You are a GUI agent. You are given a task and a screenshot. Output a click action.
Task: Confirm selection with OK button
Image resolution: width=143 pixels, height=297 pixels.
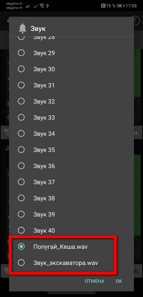tap(119, 281)
